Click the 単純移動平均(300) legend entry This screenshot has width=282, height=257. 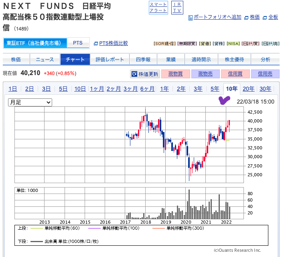[x=178, y=228]
